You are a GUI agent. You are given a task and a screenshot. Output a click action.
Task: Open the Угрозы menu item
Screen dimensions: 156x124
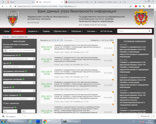pyautogui.click(x=6, y=31)
